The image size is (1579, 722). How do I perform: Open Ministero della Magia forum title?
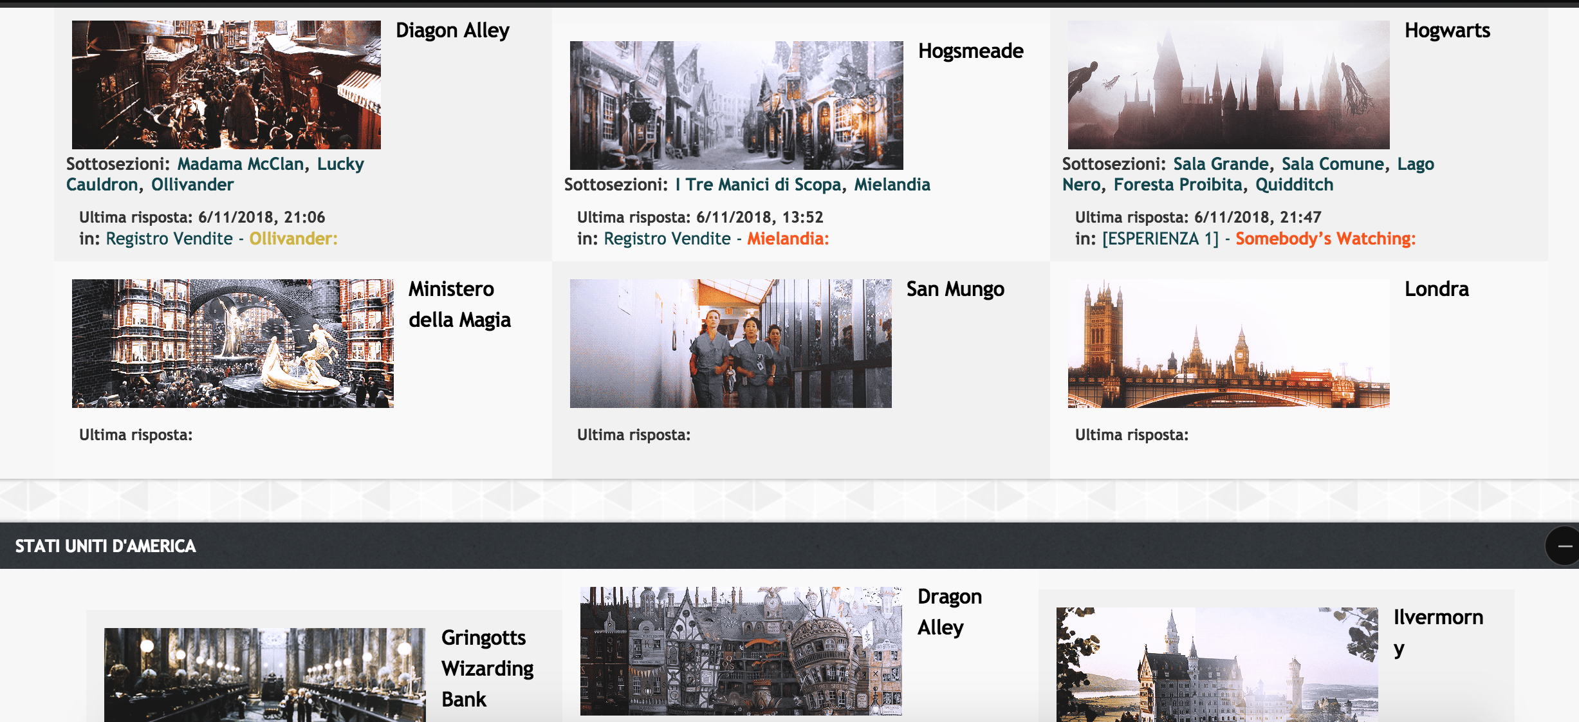click(x=459, y=304)
